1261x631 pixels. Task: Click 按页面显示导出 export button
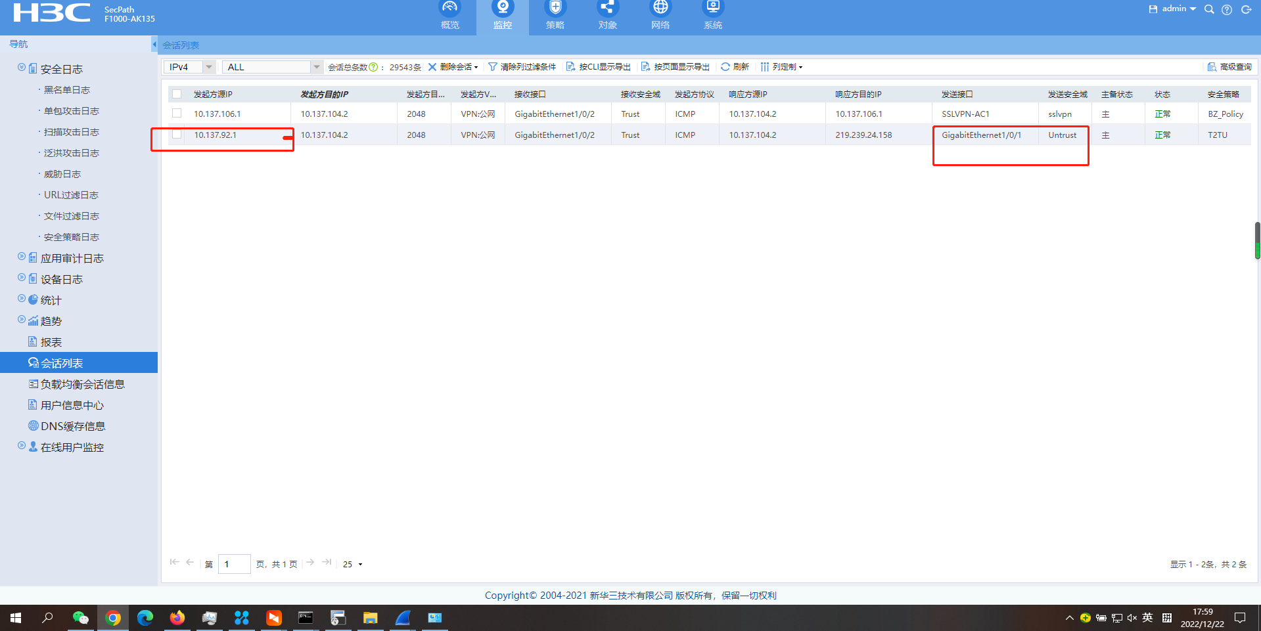click(x=676, y=67)
